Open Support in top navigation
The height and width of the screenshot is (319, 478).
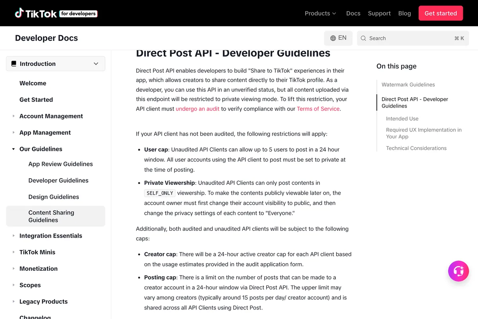tap(379, 13)
